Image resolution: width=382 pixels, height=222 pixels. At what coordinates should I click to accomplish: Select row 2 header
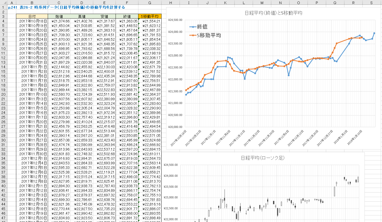pyautogui.click(x=4, y=12)
